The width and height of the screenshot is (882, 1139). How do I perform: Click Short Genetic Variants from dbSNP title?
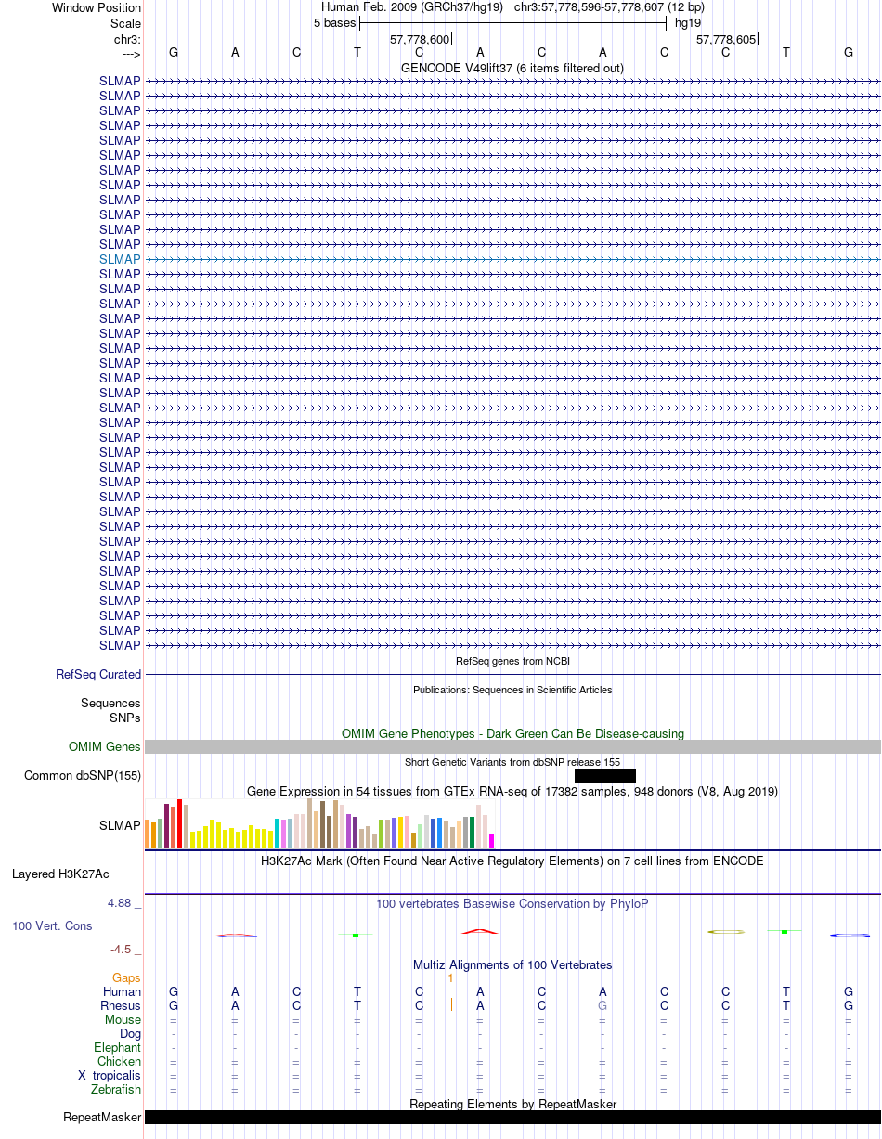[x=512, y=762]
